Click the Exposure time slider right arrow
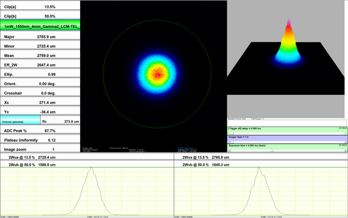 pyautogui.click(x=345, y=151)
